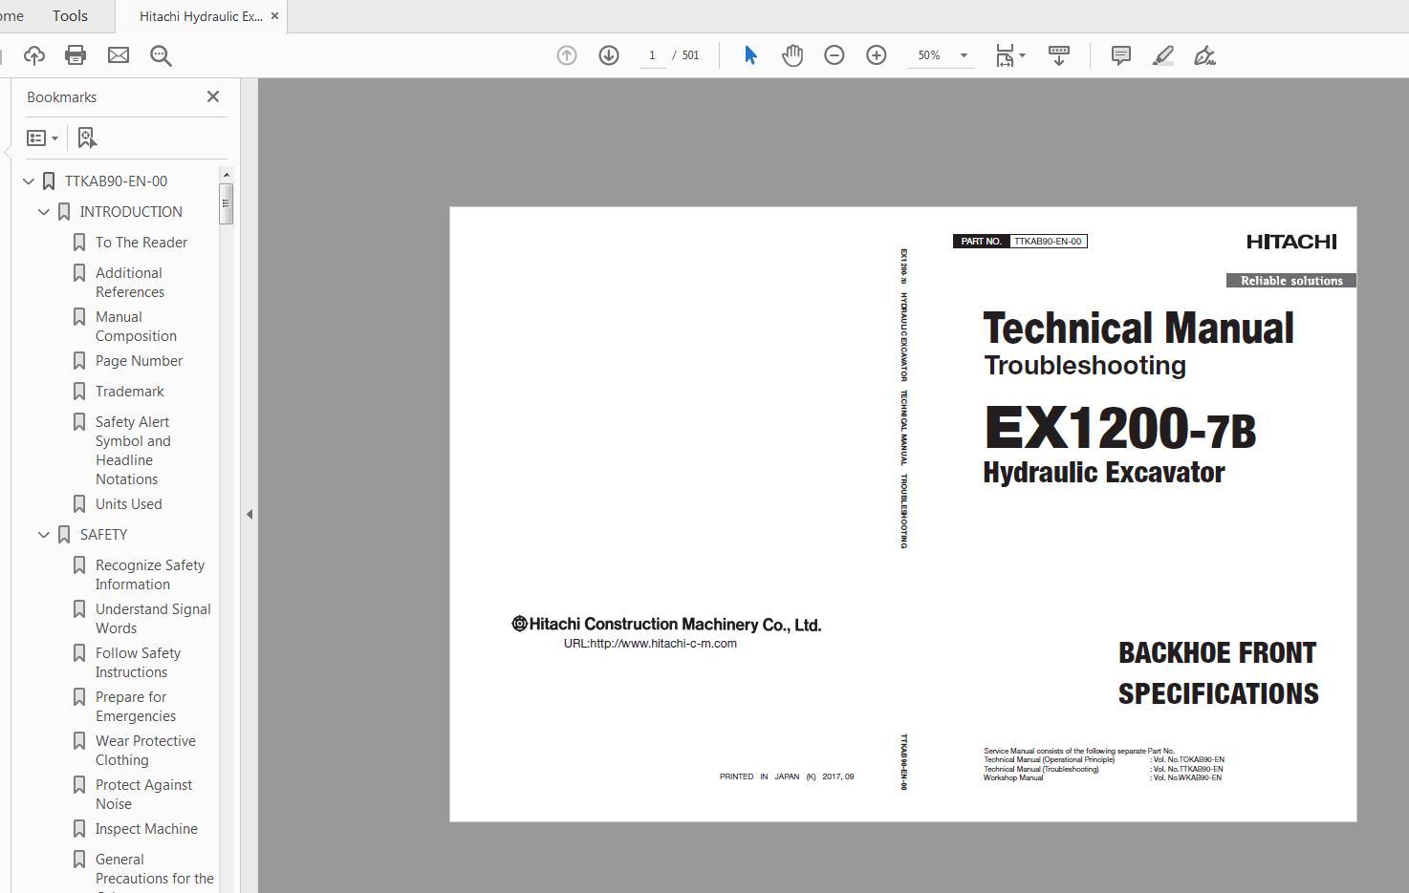Screen dimensions: 1409x893
Task: Collapse the navigation pane with side arrow
Action: coord(249,514)
